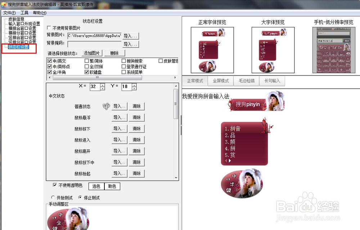Click 清除 for 普通状态
Viewport: 360px width, 230px height.
pyautogui.click(x=136, y=106)
